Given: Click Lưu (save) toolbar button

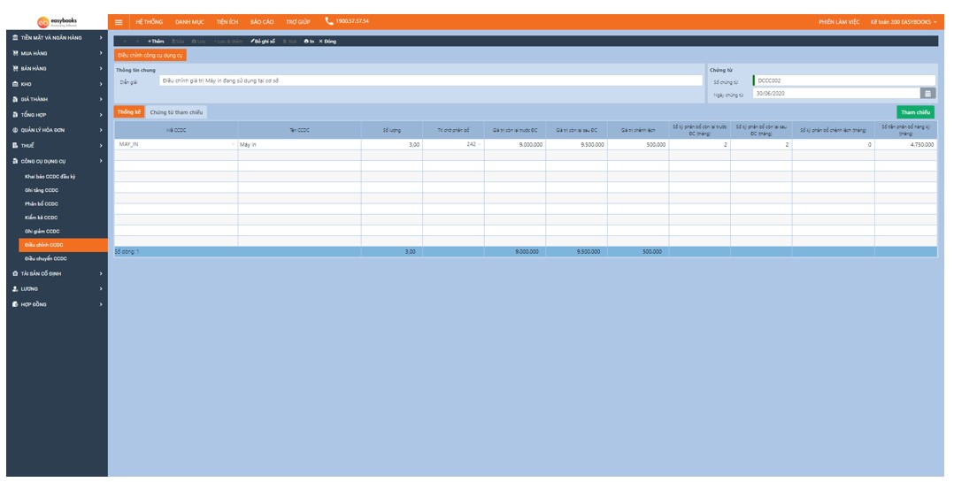Looking at the screenshot, I should click(x=198, y=42).
